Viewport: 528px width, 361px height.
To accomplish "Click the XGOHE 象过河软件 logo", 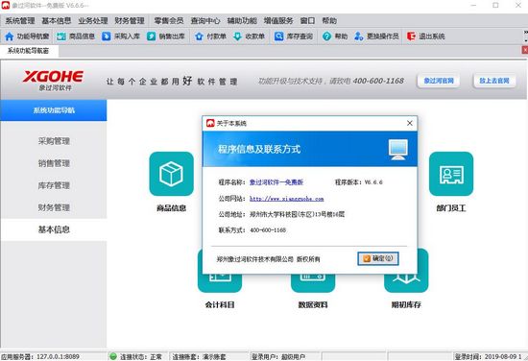I will coord(54,81).
